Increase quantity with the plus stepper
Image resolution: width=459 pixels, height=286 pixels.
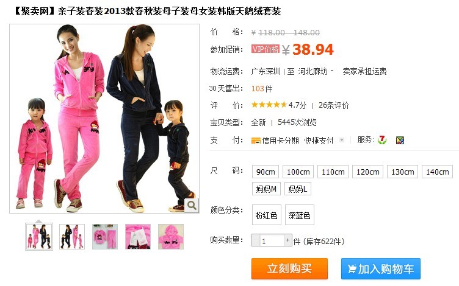click(x=287, y=240)
